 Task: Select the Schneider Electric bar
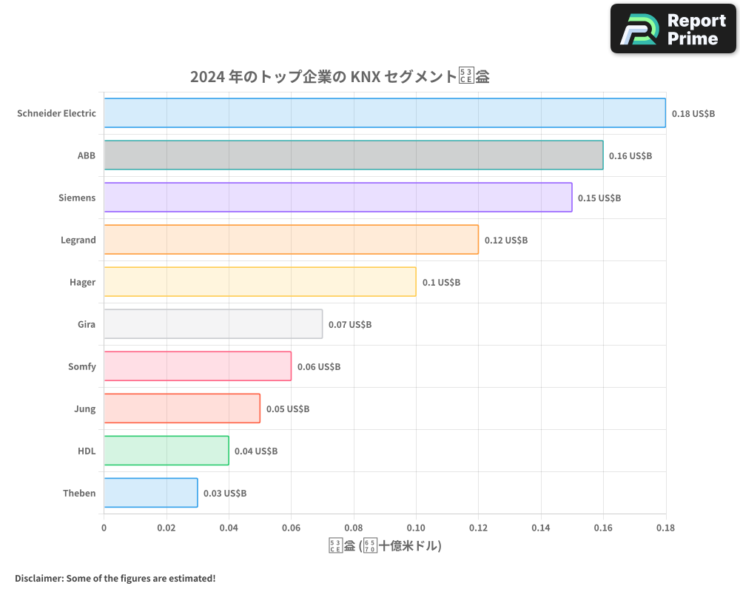click(385, 113)
